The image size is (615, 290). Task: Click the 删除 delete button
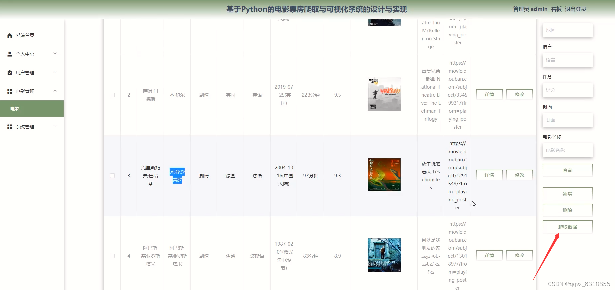click(x=568, y=210)
